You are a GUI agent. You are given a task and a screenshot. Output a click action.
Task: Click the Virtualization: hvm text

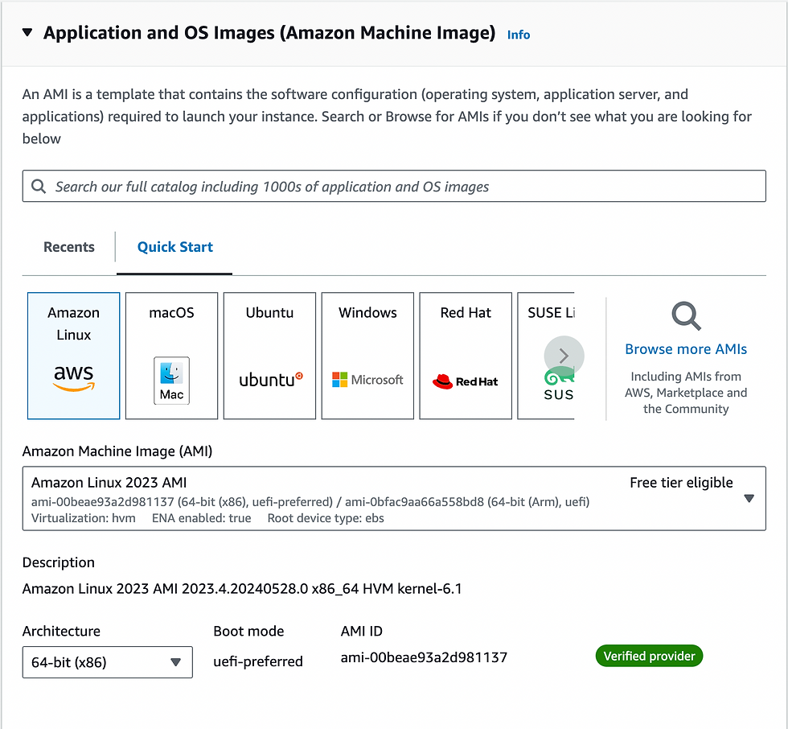coord(84,518)
